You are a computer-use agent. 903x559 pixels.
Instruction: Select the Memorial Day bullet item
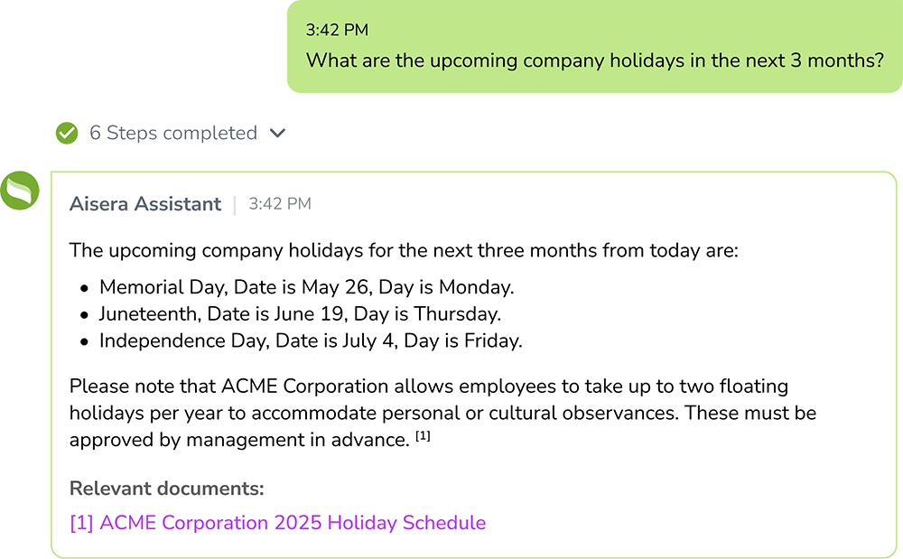[x=306, y=286]
